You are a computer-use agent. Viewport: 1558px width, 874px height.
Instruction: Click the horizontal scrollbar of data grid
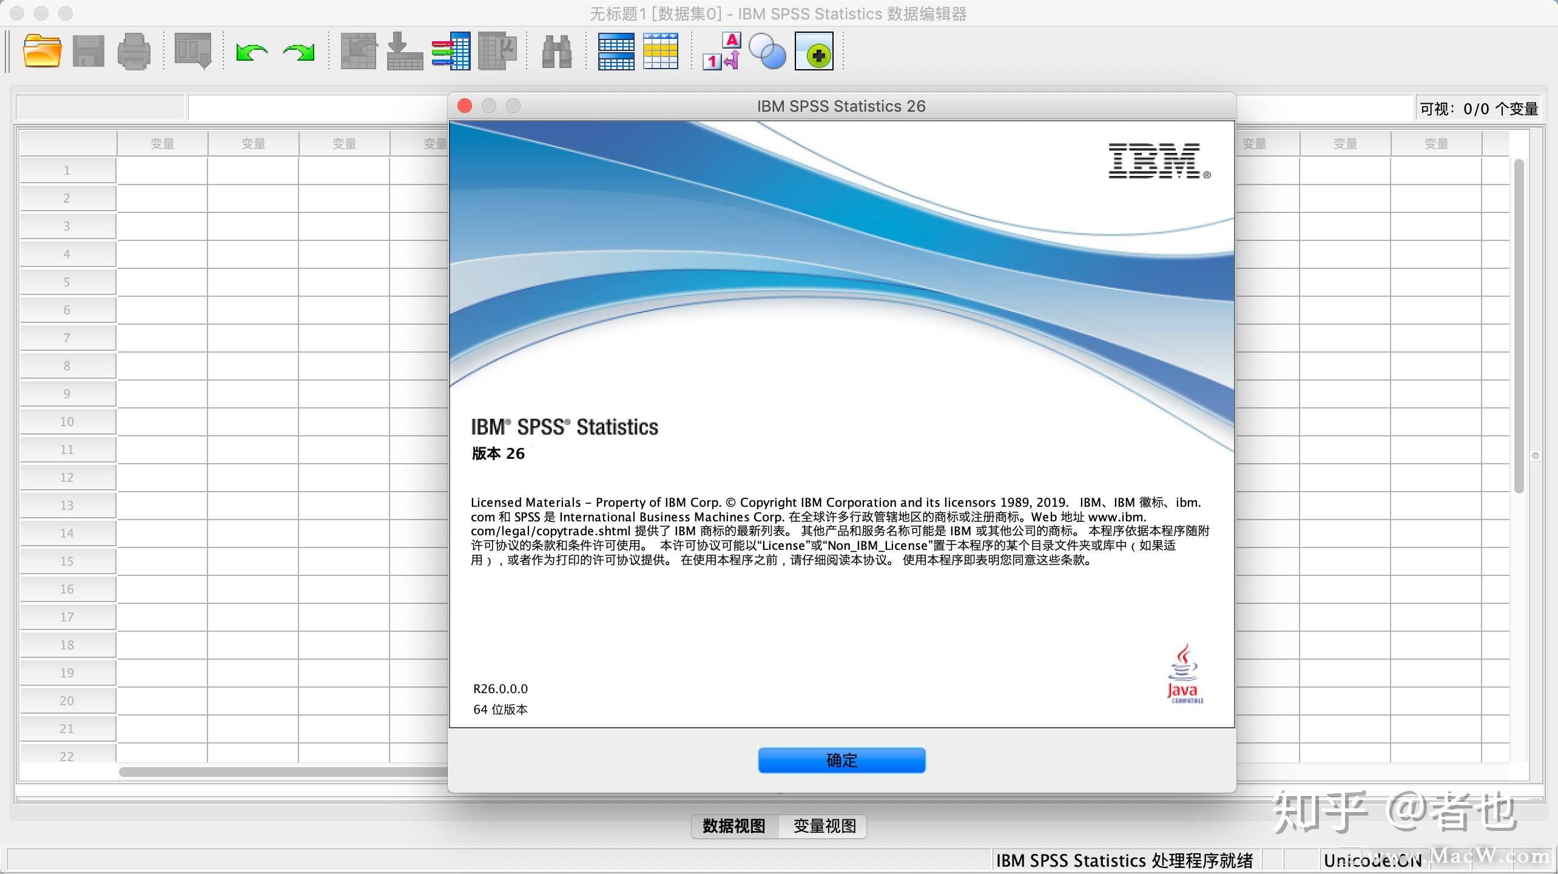(x=283, y=772)
